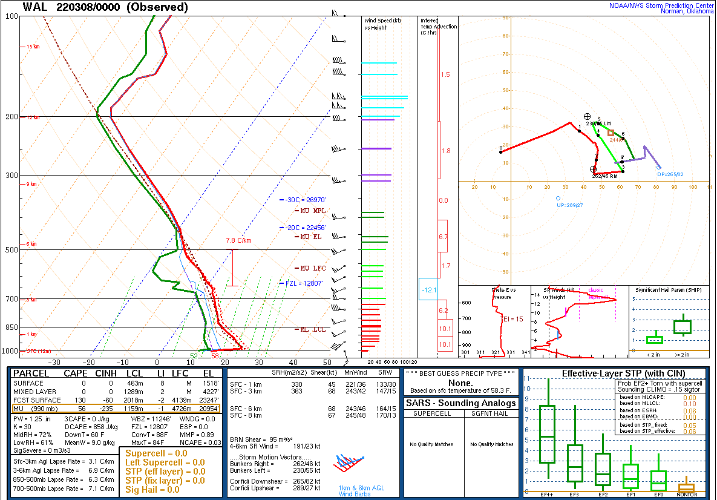Click the Bunkers right mover marker 262/46 RM
Viewport: 717px width, 500px height.
click(x=593, y=169)
